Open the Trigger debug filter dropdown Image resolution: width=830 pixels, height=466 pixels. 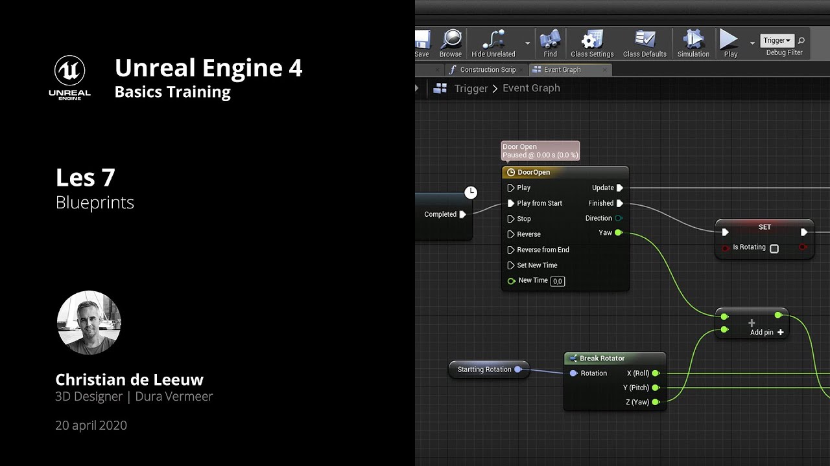777,41
